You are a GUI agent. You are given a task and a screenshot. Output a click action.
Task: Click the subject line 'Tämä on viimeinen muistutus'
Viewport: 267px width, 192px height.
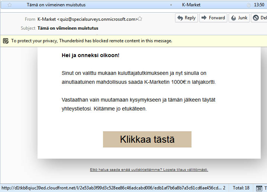68,28
